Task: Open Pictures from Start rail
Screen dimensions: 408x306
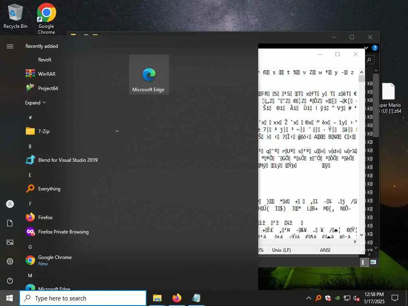Action: click(x=10, y=242)
